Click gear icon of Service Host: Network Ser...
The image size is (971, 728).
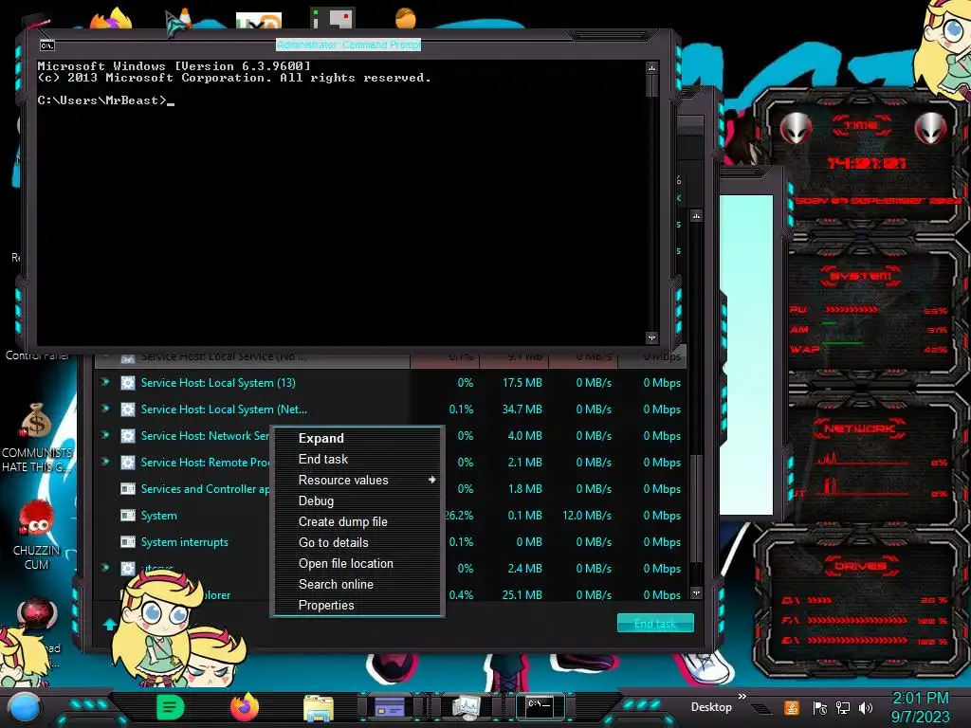pyautogui.click(x=128, y=436)
